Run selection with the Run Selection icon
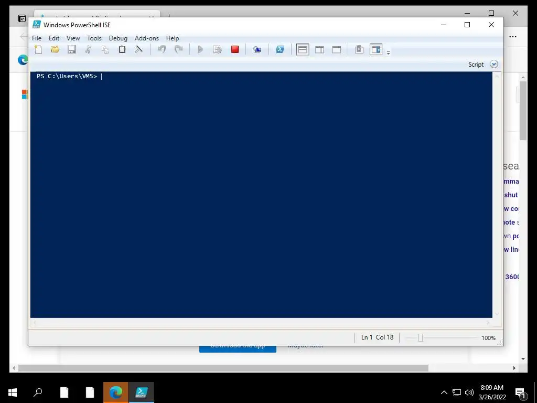The width and height of the screenshot is (537, 403). (218, 49)
